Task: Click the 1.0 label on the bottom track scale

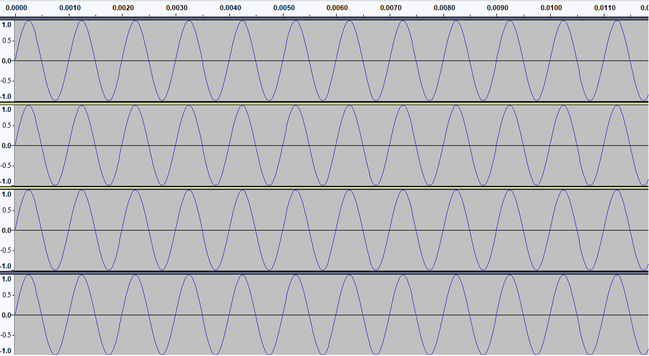Action: click(7, 278)
